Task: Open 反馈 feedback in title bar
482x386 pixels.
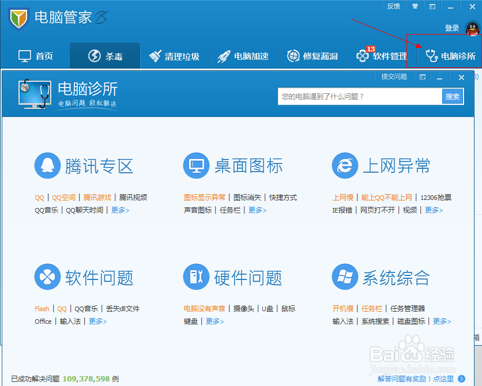Action: pos(393,6)
